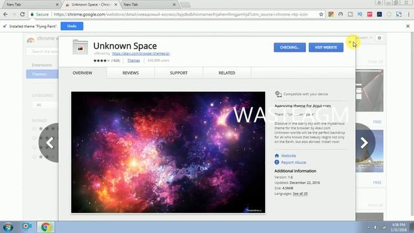Open Chrome's three-dot menu
This screenshot has height=233, width=414.
pyautogui.click(x=408, y=14)
